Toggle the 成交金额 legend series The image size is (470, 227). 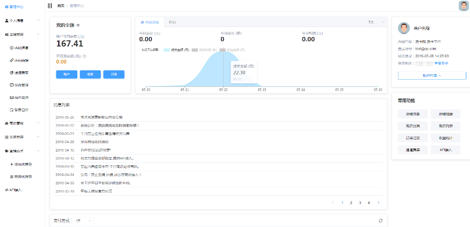point(177,50)
